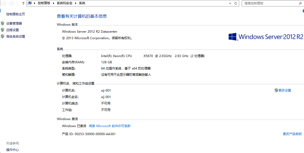Open recent locations dropdown beside forward arrow
The image size is (304, 153).
tap(18, 3)
